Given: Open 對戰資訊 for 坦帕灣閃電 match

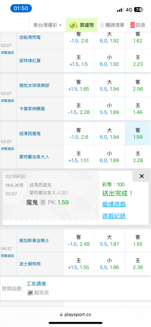Looking at the screenshot, I should point(8,52).
